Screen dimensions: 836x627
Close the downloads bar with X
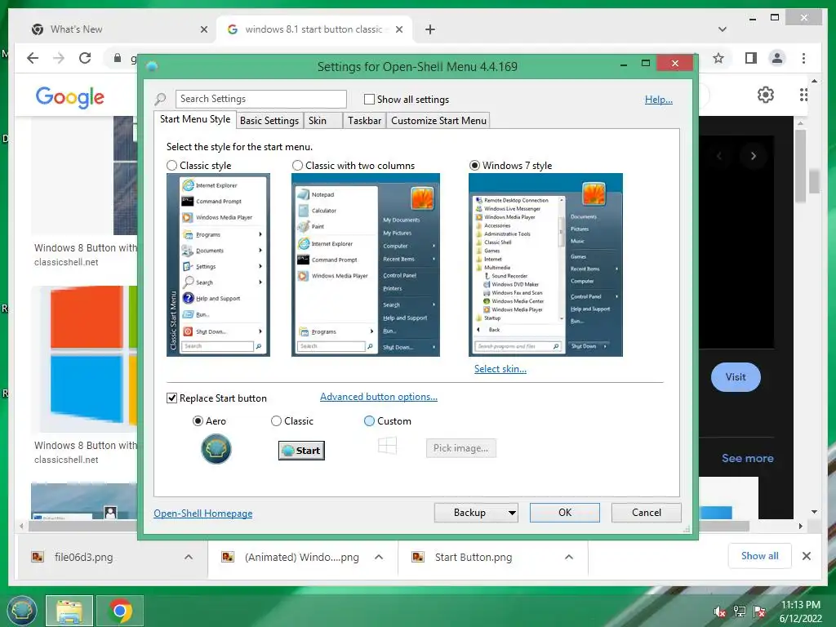[x=807, y=556]
